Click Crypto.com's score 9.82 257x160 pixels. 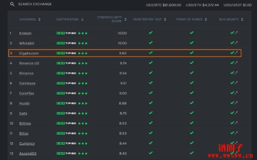click(123, 53)
